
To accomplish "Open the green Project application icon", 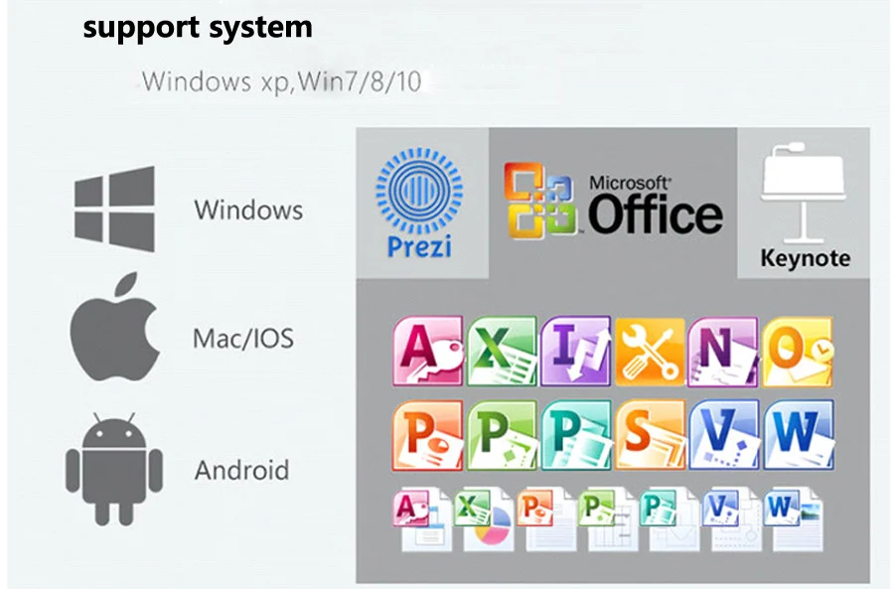I will 502,436.
